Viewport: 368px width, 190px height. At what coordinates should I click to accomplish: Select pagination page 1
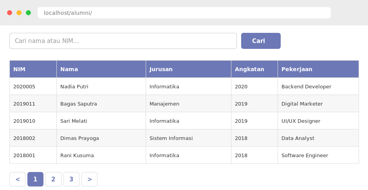coord(36,179)
